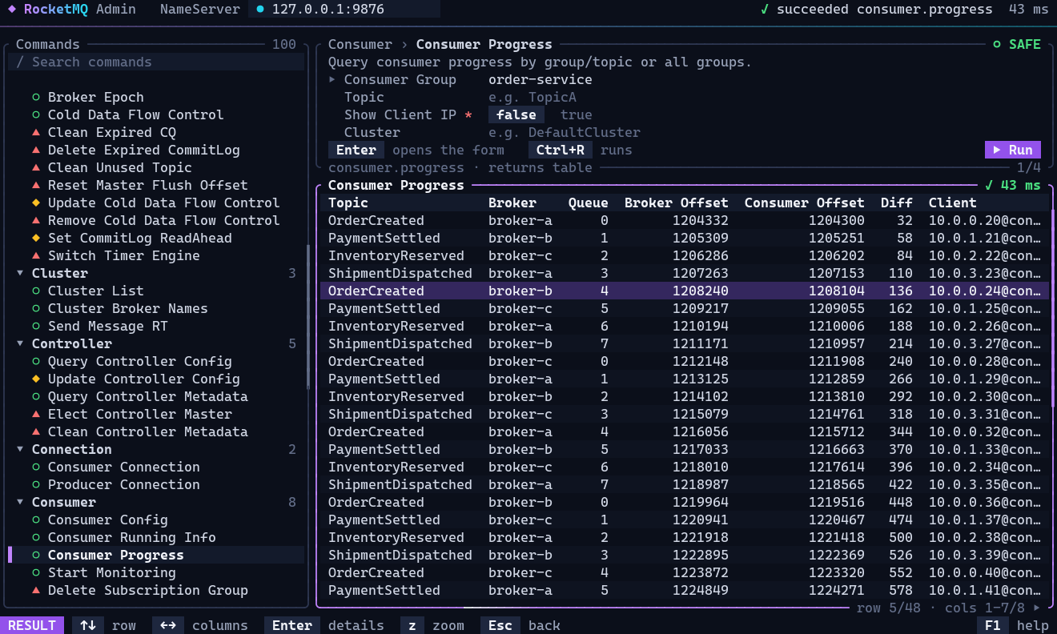Click the warning triangle next to Delete Expired CommitLog

pyautogui.click(x=36, y=150)
